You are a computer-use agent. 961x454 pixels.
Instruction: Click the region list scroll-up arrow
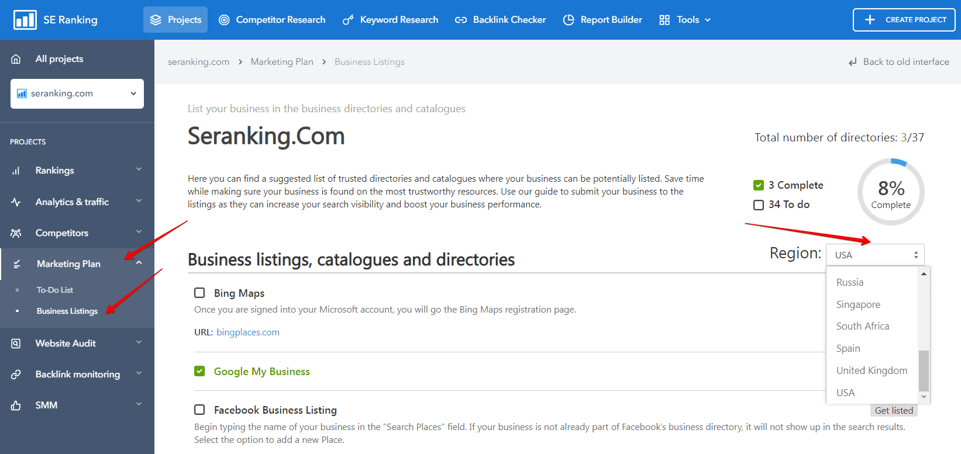924,273
